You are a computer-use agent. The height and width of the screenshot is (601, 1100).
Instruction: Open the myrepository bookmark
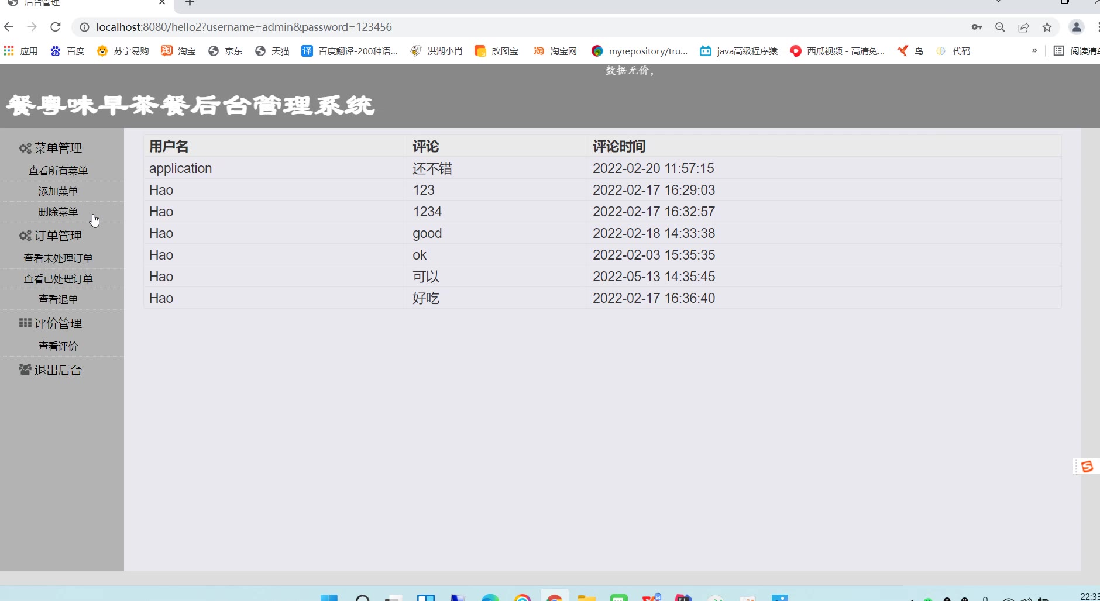(640, 51)
